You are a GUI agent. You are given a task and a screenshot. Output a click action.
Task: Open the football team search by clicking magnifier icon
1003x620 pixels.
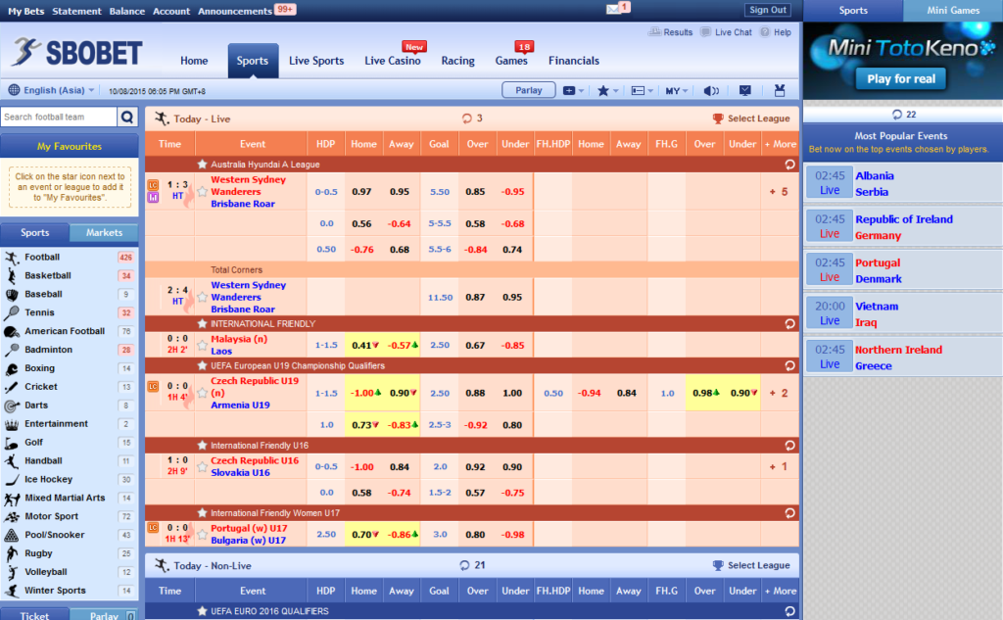pos(127,116)
